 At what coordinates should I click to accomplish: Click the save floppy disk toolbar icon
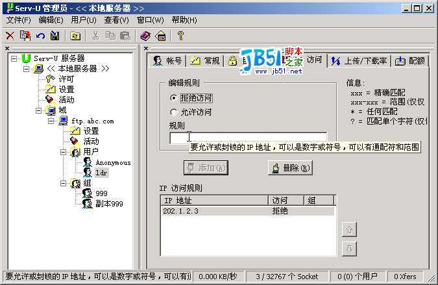tap(55, 36)
